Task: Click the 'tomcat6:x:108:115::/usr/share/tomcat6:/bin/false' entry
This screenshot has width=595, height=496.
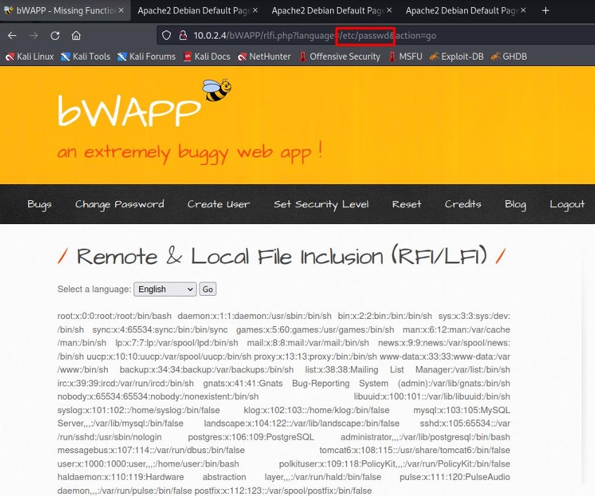Action: coord(414,450)
